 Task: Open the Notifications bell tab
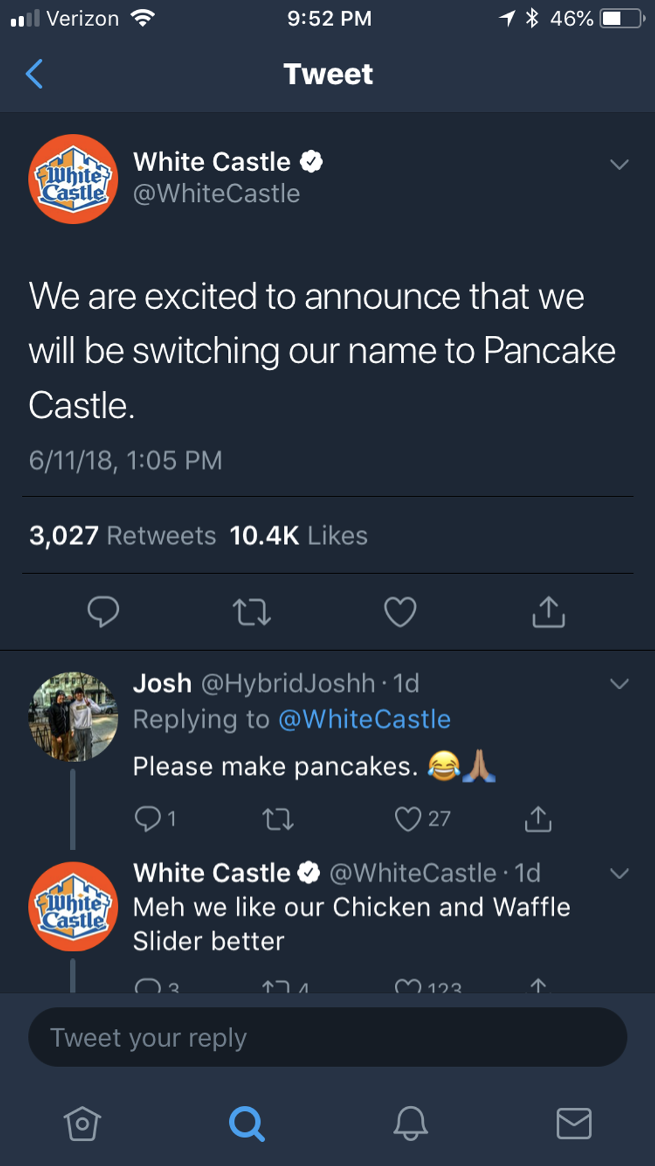pos(410,1123)
